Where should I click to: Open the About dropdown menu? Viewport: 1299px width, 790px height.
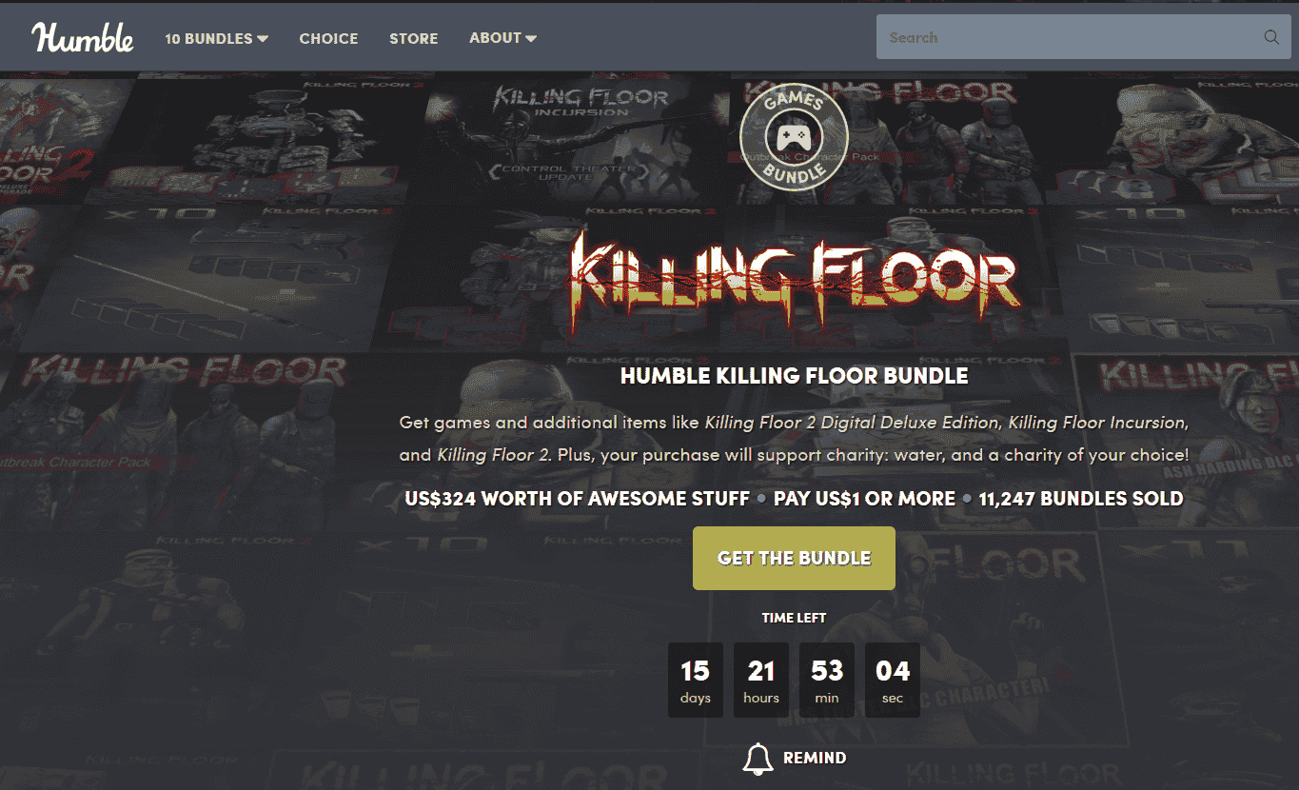point(502,38)
